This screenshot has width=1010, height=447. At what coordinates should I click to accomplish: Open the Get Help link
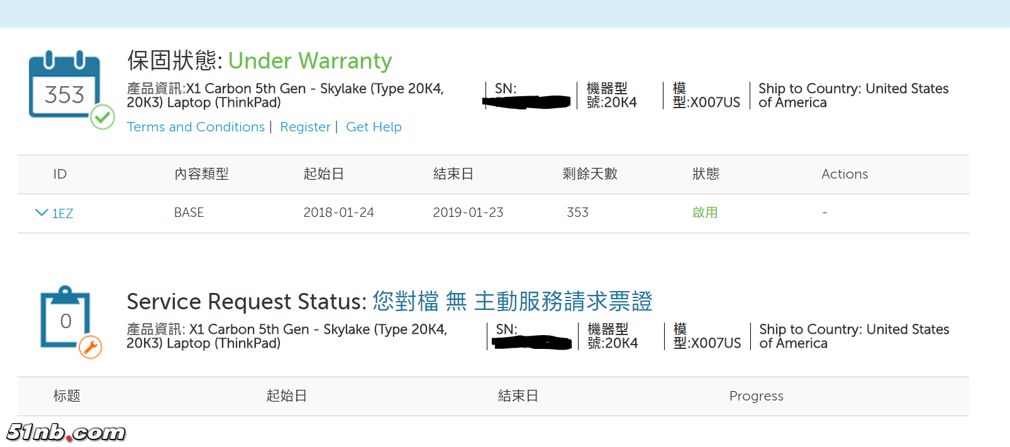[x=374, y=127]
